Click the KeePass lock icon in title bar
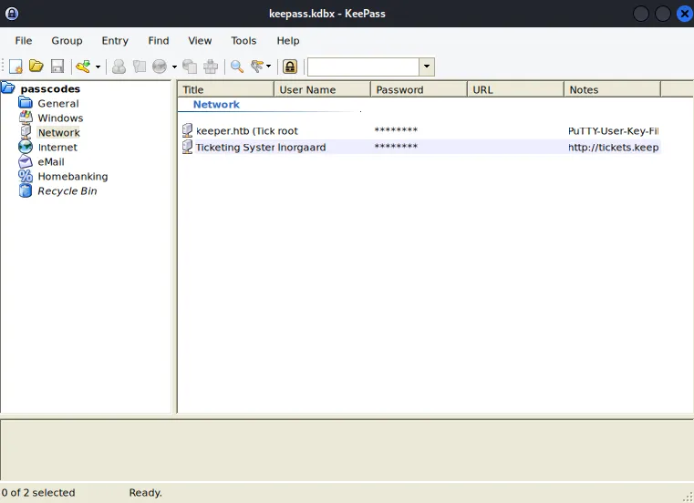 pyautogui.click(x=12, y=14)
